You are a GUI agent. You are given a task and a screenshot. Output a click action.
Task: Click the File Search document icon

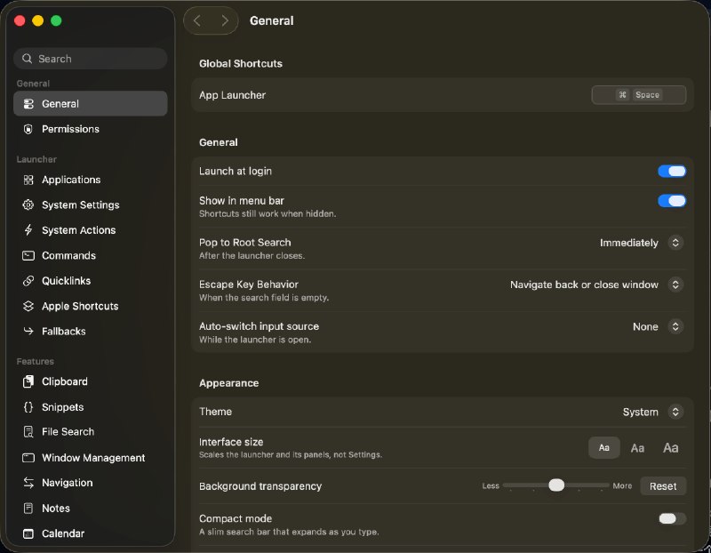tap(28, 432)
